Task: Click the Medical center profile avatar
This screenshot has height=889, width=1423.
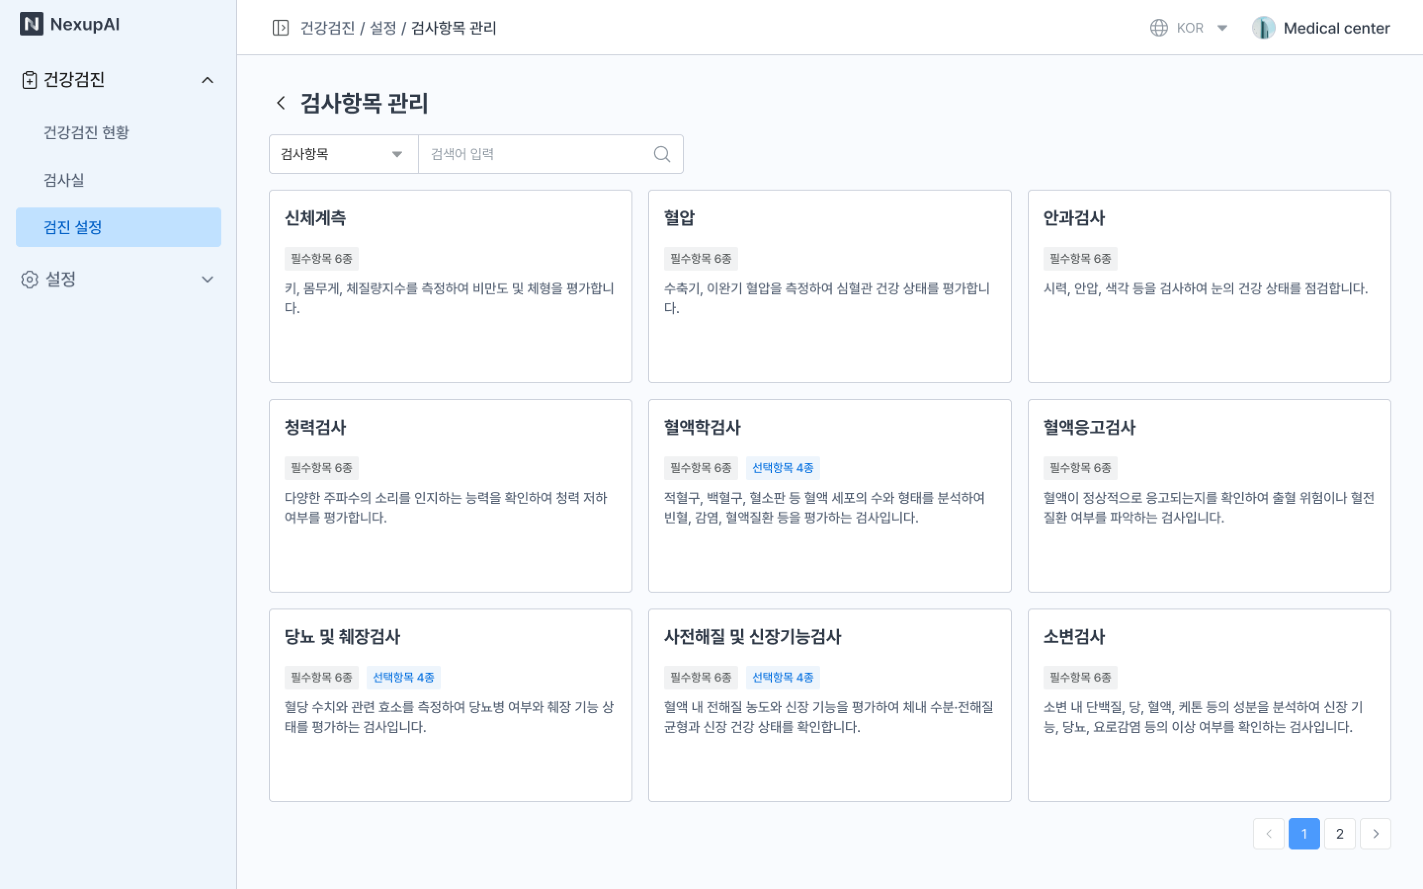Action: [1263, 28]
